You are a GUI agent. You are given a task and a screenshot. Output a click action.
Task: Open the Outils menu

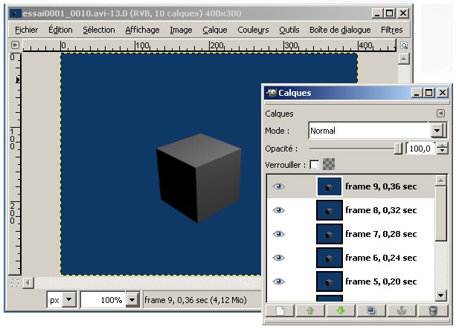click(x=289, y=30)
